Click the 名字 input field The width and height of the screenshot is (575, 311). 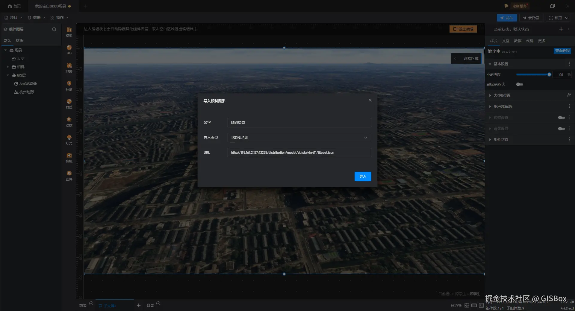[x=299, y=123]
